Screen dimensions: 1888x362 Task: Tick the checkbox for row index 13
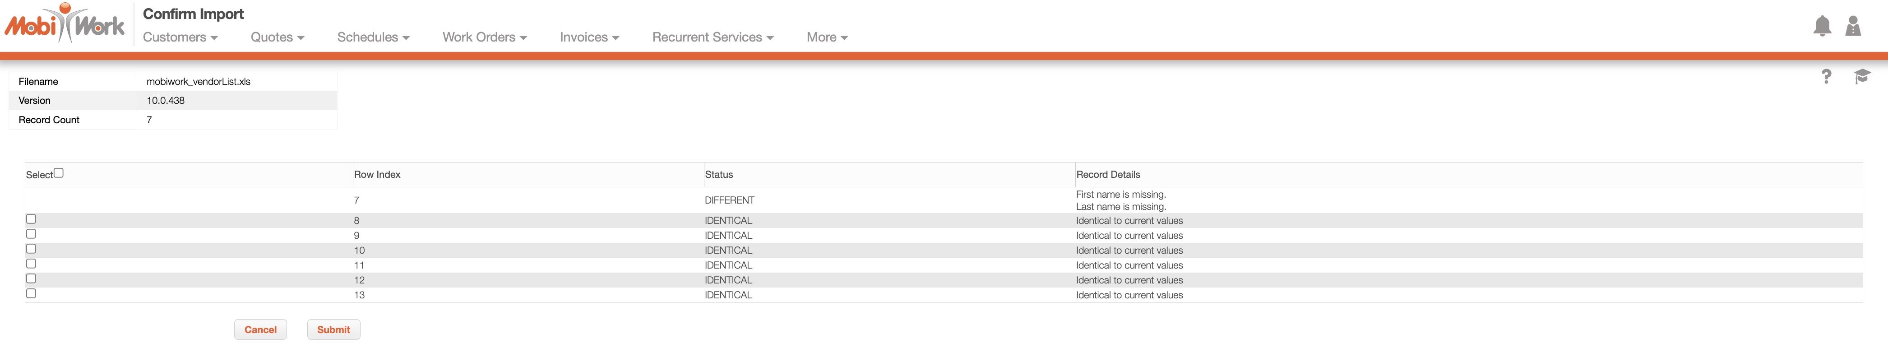(31, 294)
